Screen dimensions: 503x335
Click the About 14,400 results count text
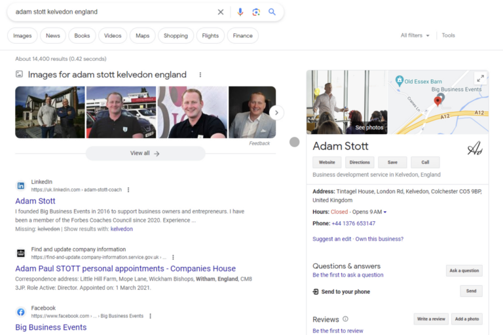61,59
